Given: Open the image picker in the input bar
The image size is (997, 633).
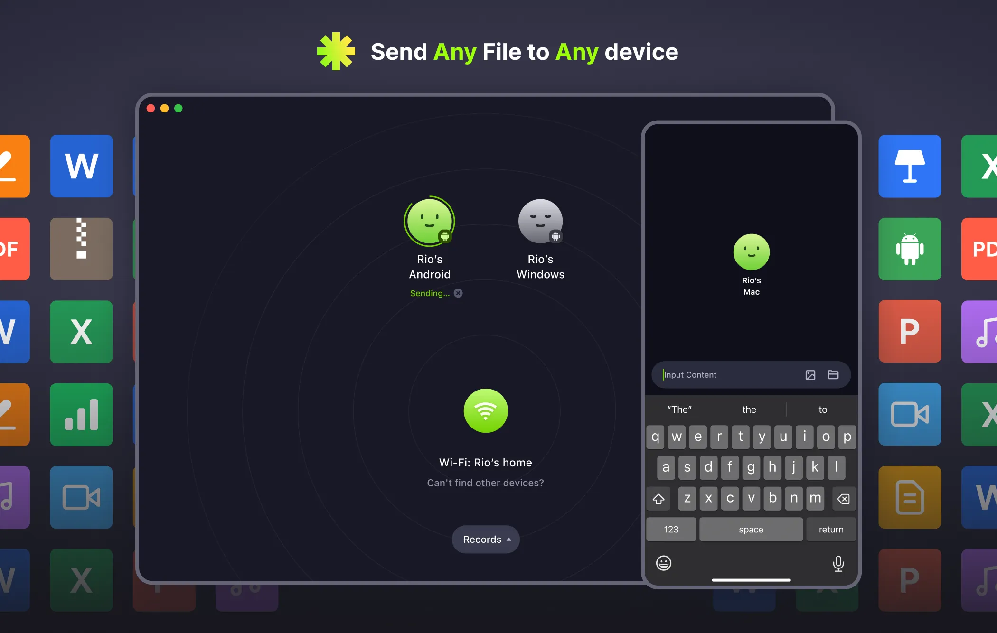Looking at the screenshot, I should [x=811, y=375].
